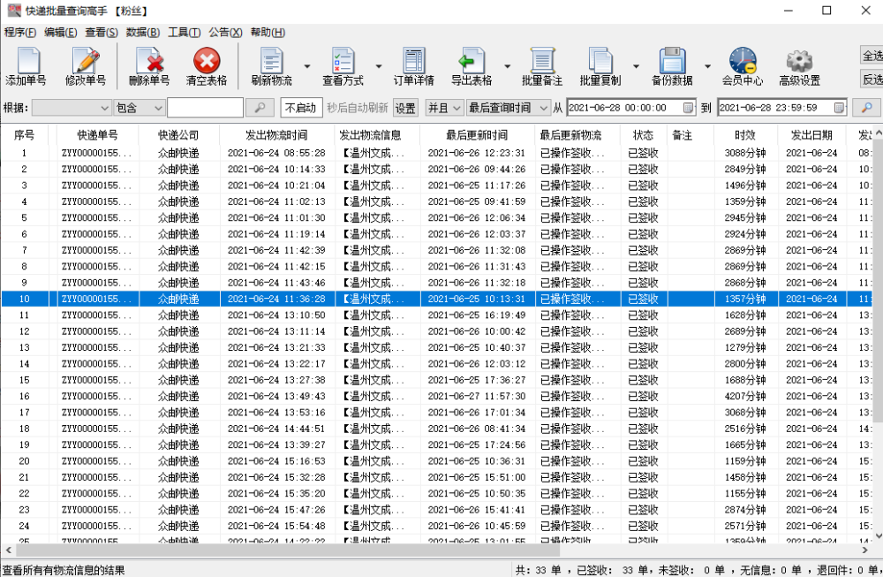Click the 反选 button
The width and height of the screenshot is (883, 577).
[872, 80]
